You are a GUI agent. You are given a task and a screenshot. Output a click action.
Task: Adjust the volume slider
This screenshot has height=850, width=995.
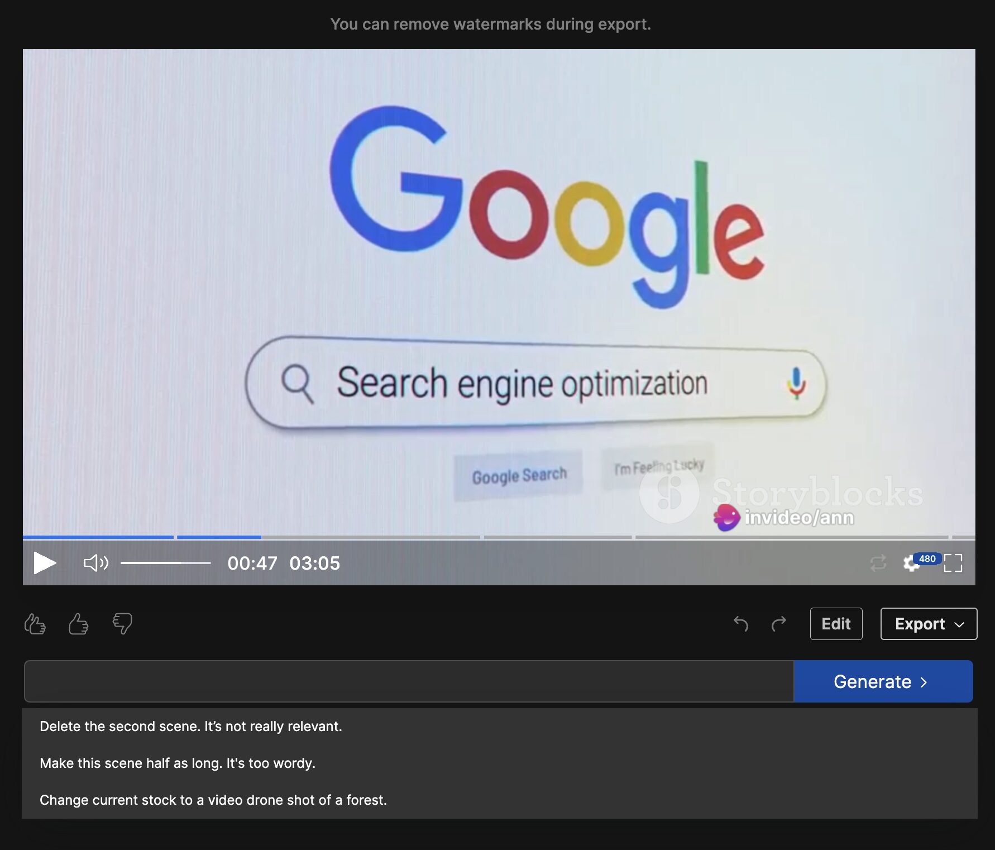pyautogui.click(x=166, y=563)
